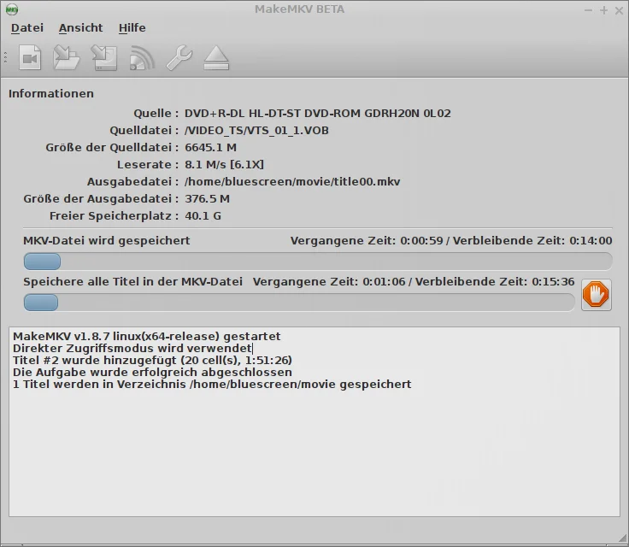Open the Ansicht menu

(80, 28)
